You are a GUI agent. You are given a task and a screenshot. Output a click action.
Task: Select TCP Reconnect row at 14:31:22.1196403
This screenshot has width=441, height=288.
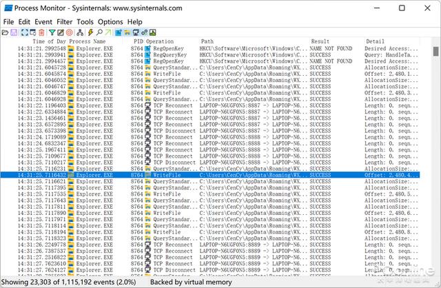(210, 105)
